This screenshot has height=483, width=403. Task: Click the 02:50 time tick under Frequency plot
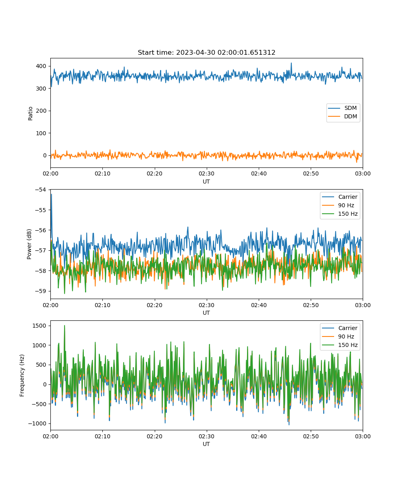pyautogui.click(x=311, y=436)
